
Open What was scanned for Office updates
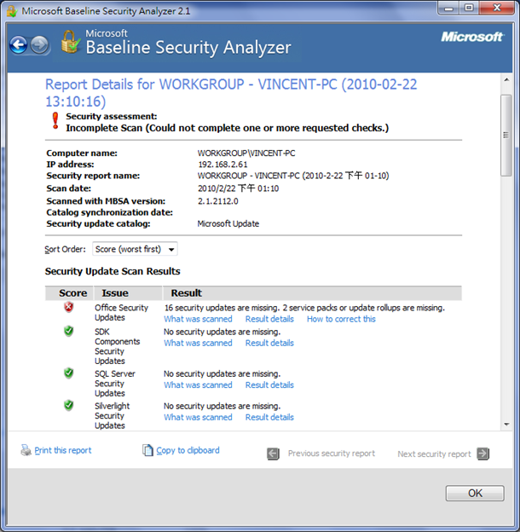(x=198, y=319)
